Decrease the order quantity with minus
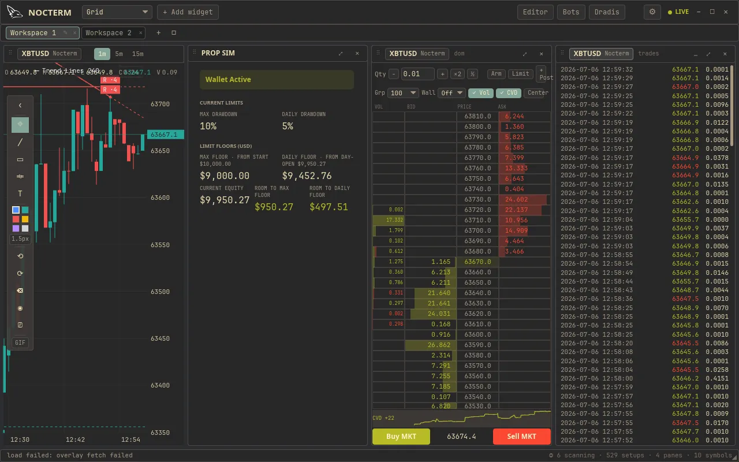This screenshot has height=462, width=739. [394, 74]
